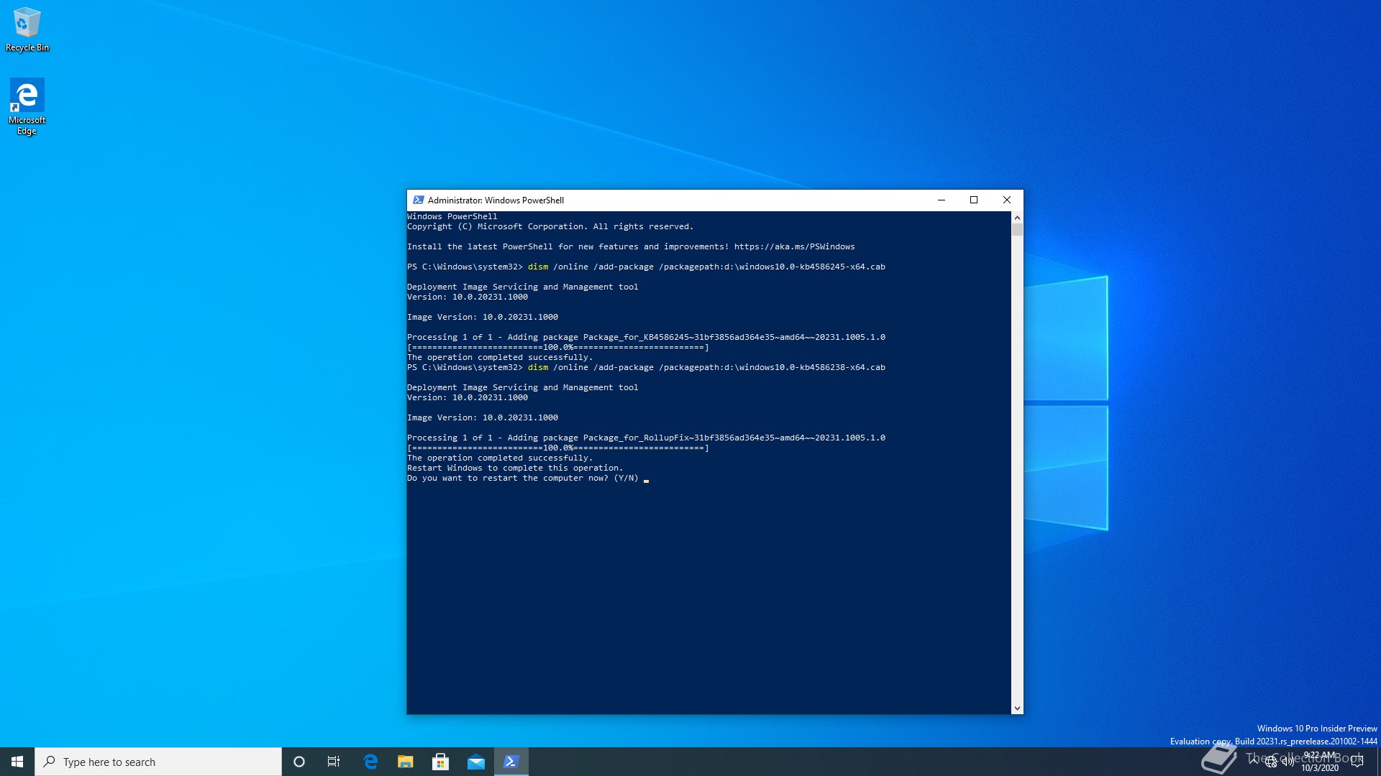1381x776 pixels.
Task: Open File Explorer from the taskbar
Action: coord(406,762)
